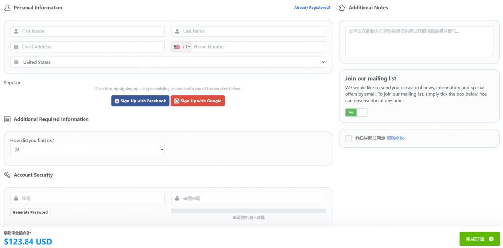The image size is (503, 248).
Task: Click the Google icon on sign up button
Action: coord(177,101)
